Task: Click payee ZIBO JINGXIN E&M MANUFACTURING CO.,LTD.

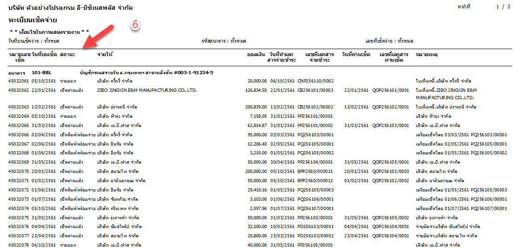Action: (x=146, y=90)
